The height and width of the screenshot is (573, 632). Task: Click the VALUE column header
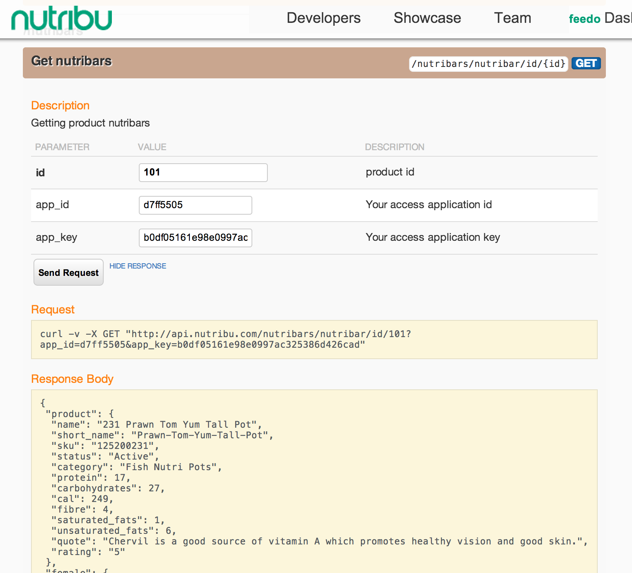152,147
